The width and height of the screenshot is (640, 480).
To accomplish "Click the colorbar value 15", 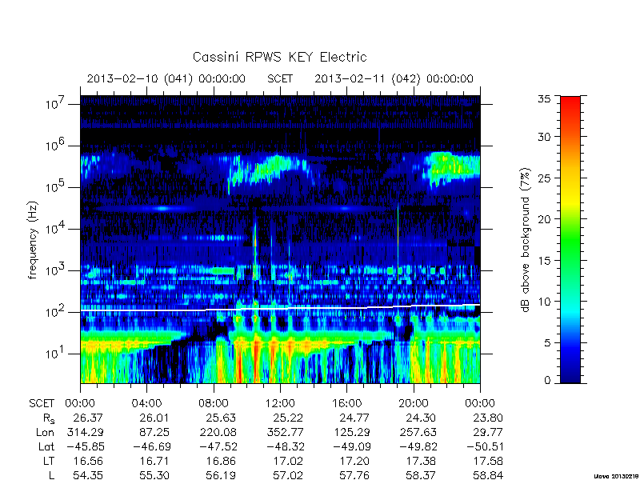I will pyautogui.click(x=544, y=260).
